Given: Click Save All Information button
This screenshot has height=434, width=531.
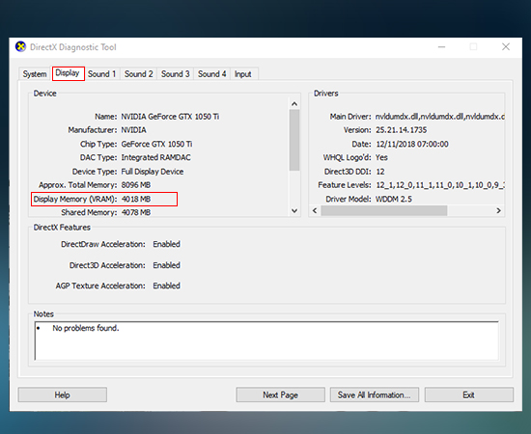Looking at the screenshot, I should 375,394.
